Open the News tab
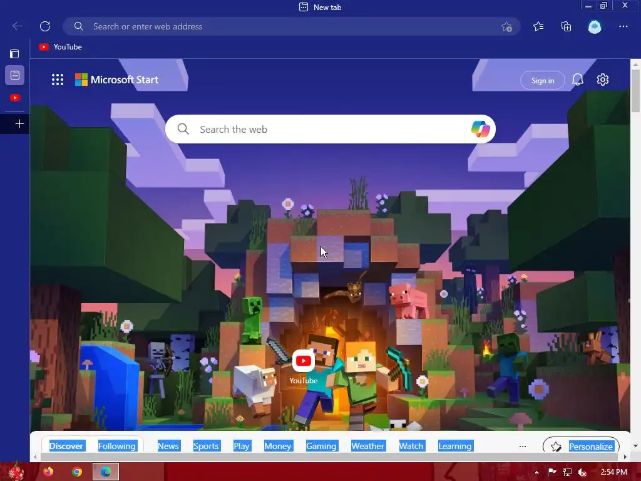Screen dimensions: 641x481 [x=168, y=446]
